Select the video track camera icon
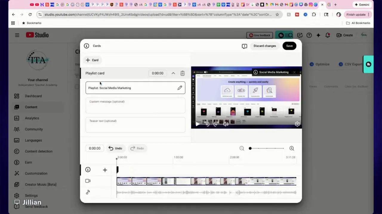 (88, 181)
